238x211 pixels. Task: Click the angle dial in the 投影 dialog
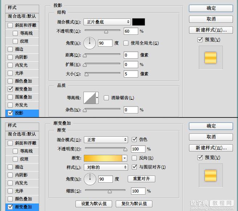pos(90,43)
